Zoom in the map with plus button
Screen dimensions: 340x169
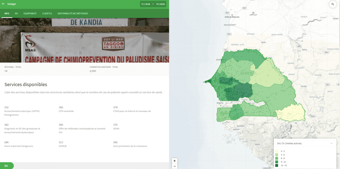coord(175,161)
